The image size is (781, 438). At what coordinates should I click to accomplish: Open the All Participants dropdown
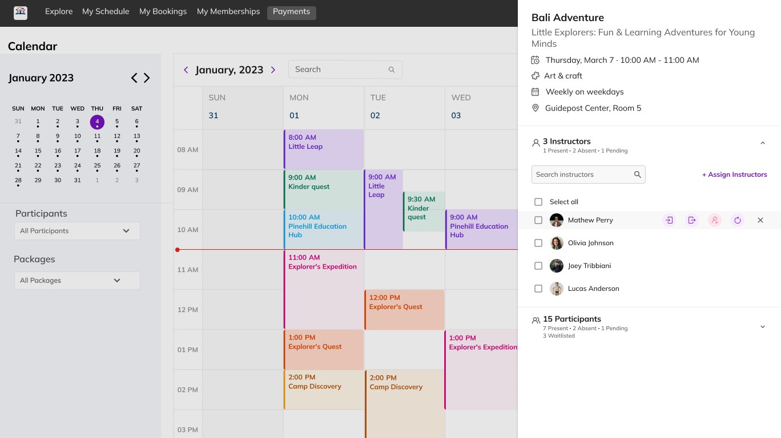(x=77, y=231)
